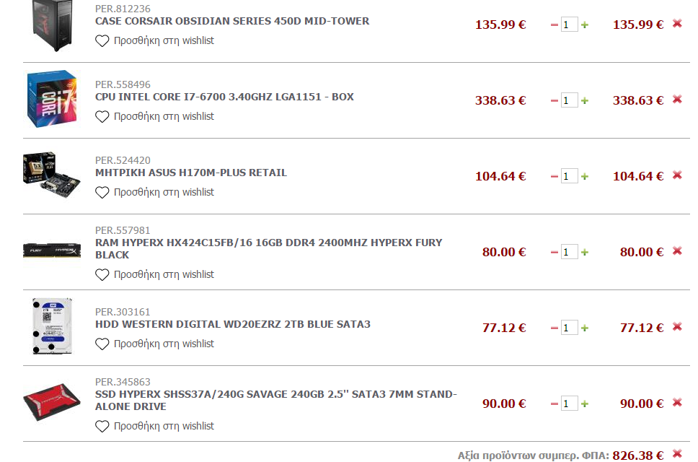The image size is (698, 462).
Task: Click minus next to SSD HyperX quantity
Action: point(555,404)
